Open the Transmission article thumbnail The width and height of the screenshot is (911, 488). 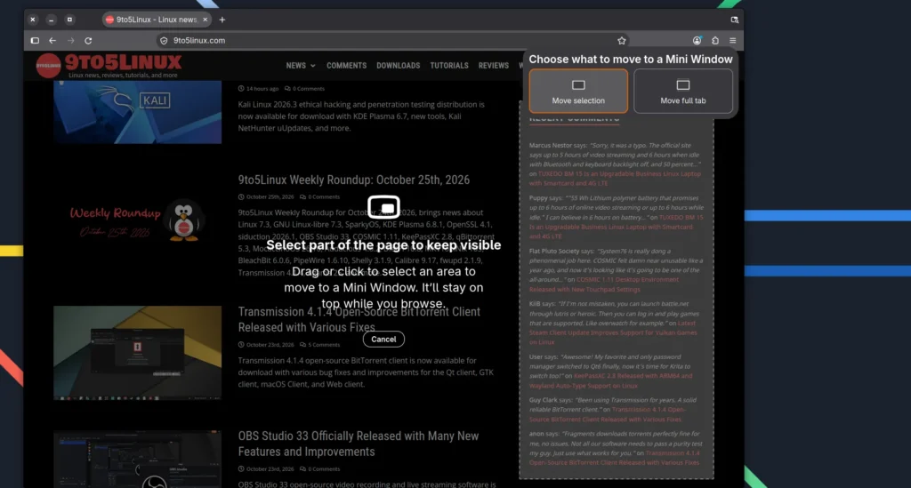(137, 353)
